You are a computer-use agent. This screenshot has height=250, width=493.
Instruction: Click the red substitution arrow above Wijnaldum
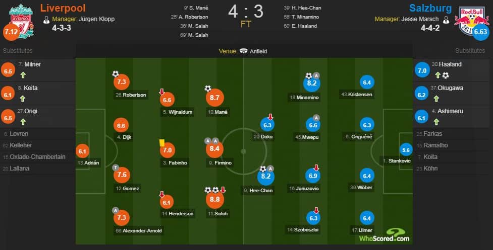click(161, 92)
